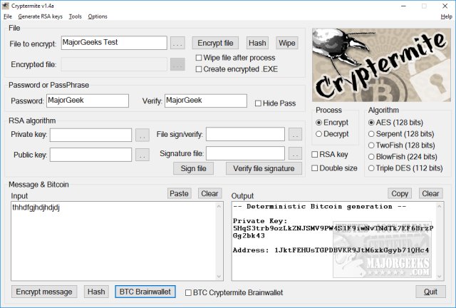The image size is (456, 308).
Task: Click the Wipe button
Action: [x=286, y=43]
